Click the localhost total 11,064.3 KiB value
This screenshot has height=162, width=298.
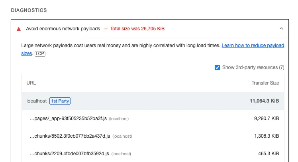pyautogui.click(x=264, y=101)
